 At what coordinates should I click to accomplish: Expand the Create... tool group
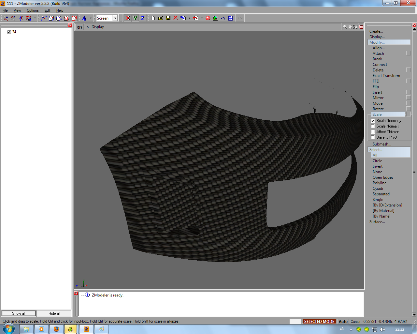coord(376,31)
